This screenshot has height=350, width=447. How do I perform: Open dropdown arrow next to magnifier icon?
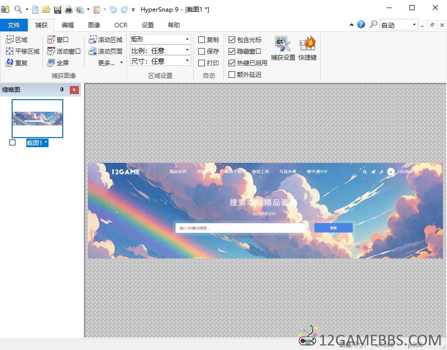(27, 10)
